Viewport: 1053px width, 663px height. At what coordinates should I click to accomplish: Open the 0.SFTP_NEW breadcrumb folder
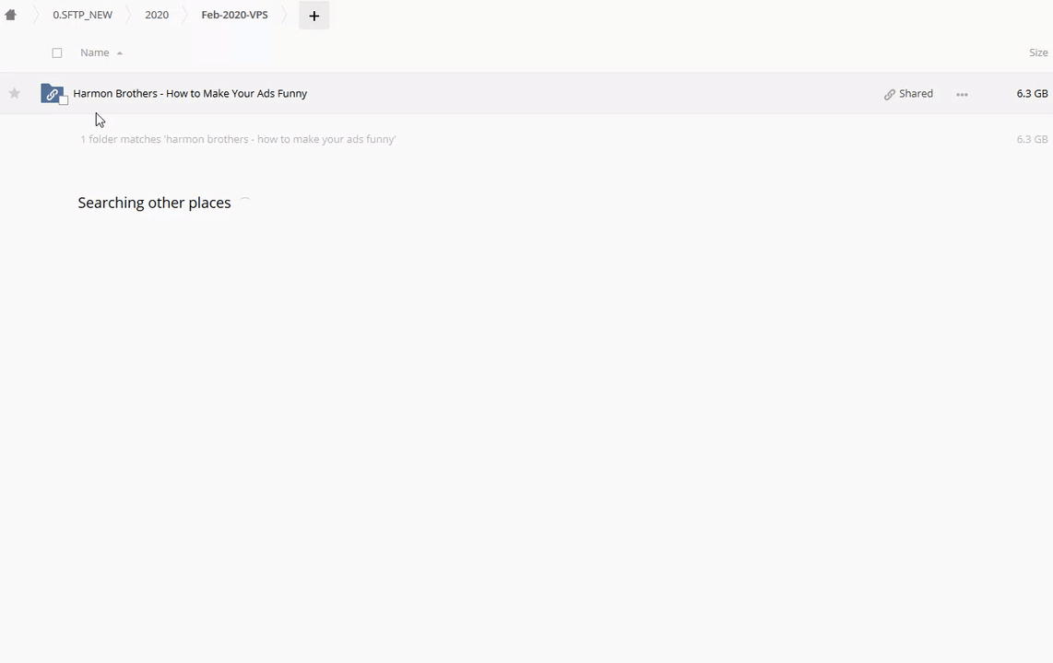click(x=83, y=15)
